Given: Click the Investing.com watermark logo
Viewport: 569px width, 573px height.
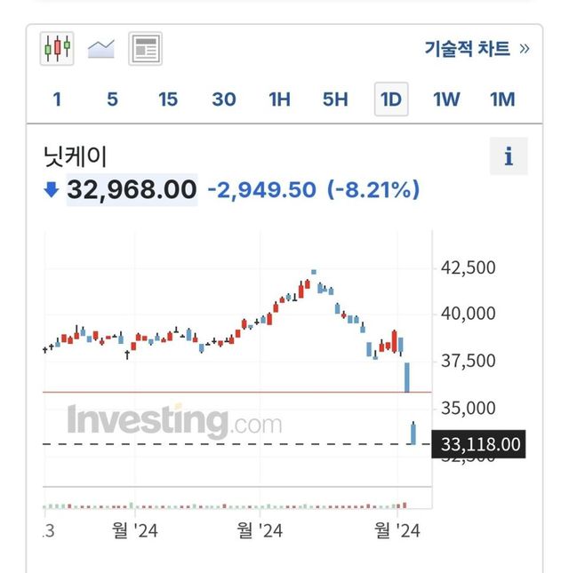Looking at the screenshot, I should (174, 420).
